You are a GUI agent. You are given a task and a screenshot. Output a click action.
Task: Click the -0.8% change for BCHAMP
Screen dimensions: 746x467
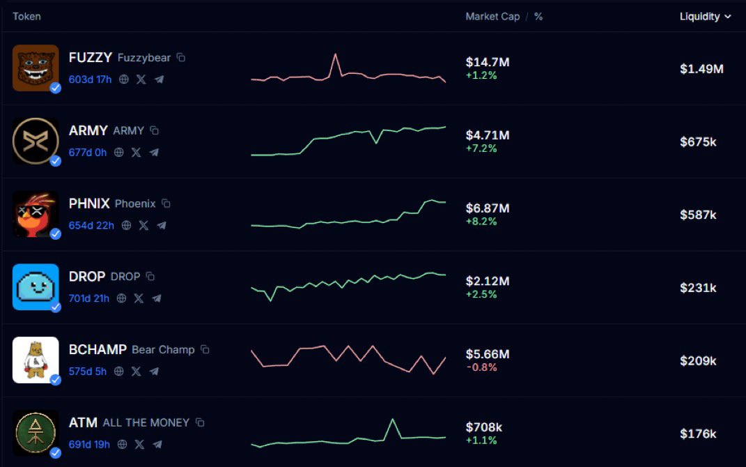pos(481,367)
